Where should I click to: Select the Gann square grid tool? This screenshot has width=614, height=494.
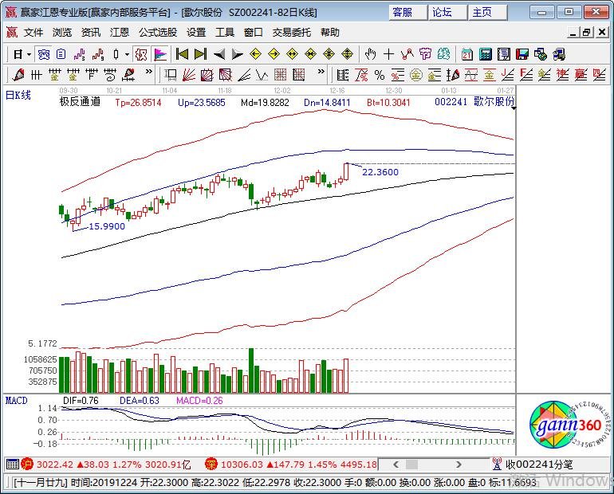click(x=281, y=74)
